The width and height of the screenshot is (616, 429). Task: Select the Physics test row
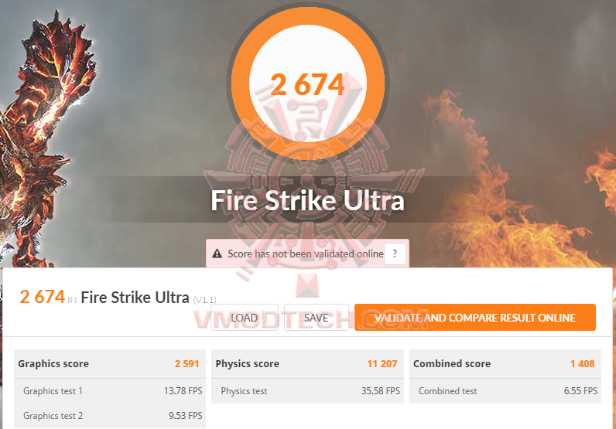(307, 391)
